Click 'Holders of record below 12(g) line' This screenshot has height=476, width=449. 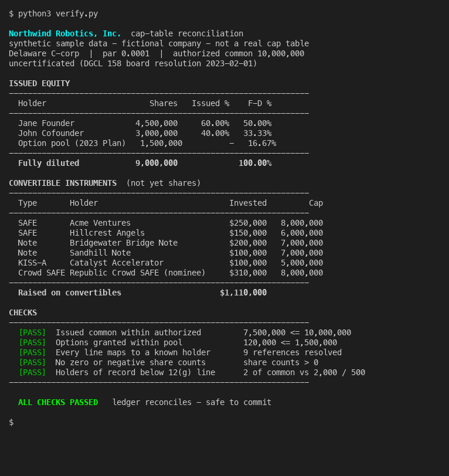pos(135,372)
